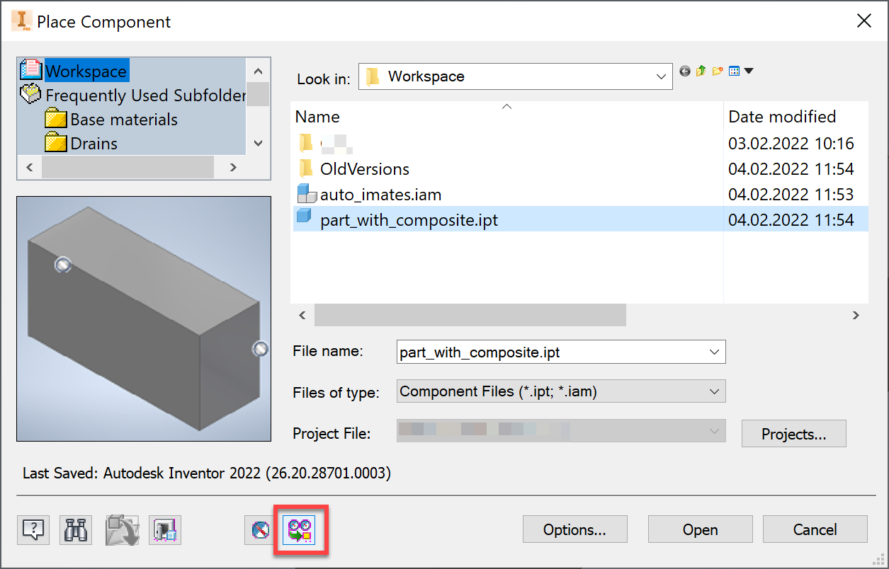The image size is (889, 569).
Task: Click the Up One Level folder icon
Action: (x=701, y=71)
